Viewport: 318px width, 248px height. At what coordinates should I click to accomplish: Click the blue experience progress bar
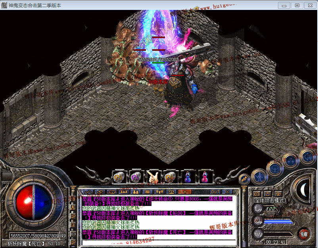[x=279, y=222]
